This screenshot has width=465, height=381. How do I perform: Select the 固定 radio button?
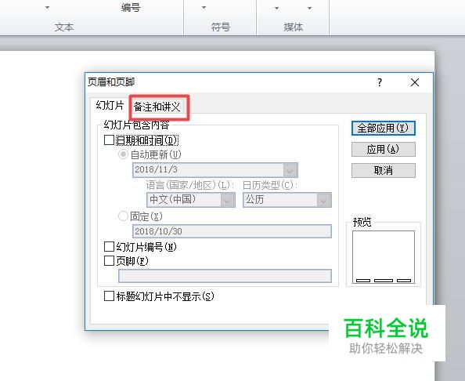coord(123,216)
